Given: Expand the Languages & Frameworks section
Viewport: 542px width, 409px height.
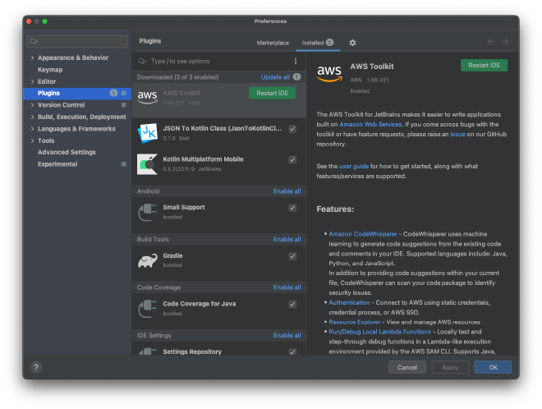Looking at the screenshot, I should [32, 129].
